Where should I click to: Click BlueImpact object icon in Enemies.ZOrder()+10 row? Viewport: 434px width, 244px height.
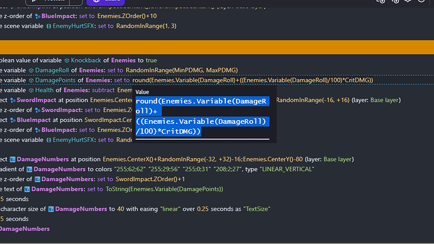click(38, 16)
